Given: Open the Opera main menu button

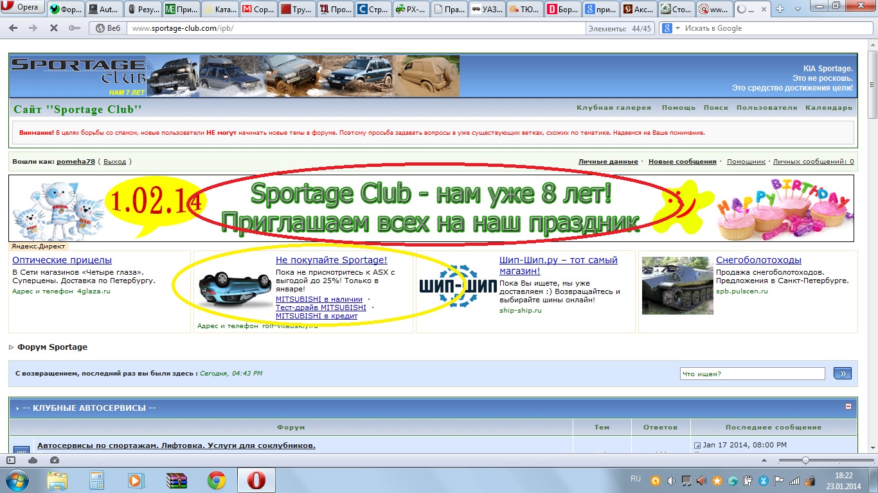Looking at the screenshot, I should pyautogui.click(x=22, y=8).
